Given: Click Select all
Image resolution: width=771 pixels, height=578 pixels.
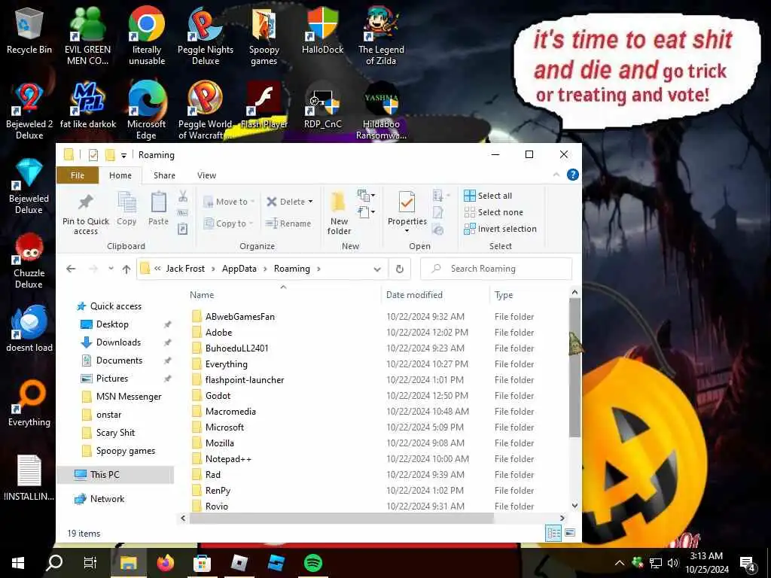Looking at the screenshot, I should coord(488,196).
